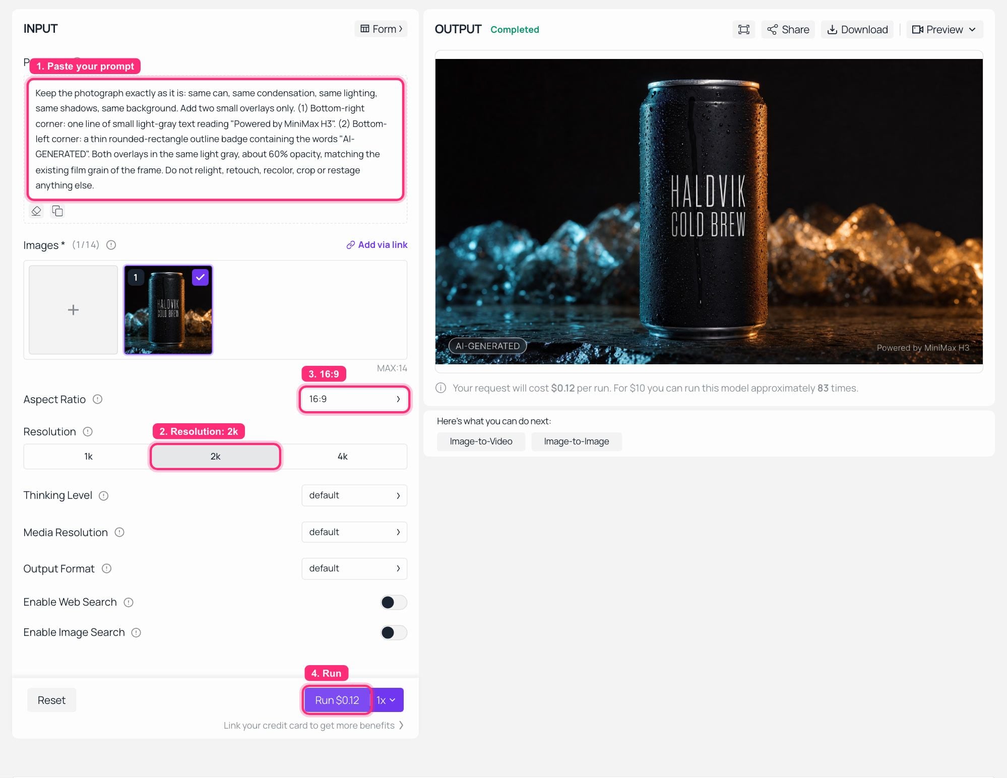Add an image with the plus tile

73,310
